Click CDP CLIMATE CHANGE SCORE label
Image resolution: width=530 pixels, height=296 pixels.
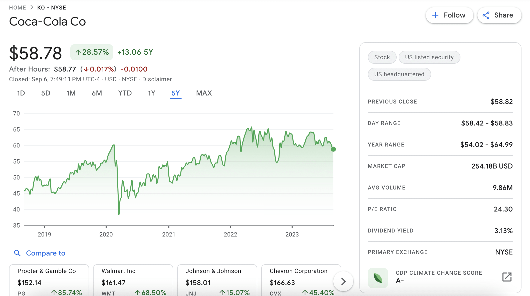[439, 273]
